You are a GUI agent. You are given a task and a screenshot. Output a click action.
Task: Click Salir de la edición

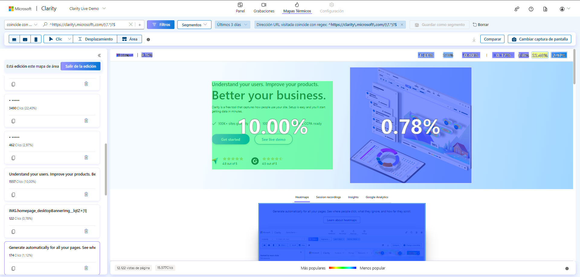(x=81, y=66)
